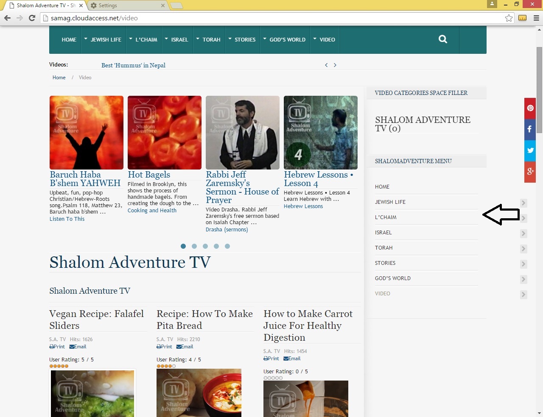Close the Shalom Adventure TV tab
Viewport: 543px width, 417px height.
pos(81,6)
